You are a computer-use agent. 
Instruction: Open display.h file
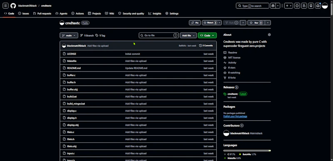[72, 118]
